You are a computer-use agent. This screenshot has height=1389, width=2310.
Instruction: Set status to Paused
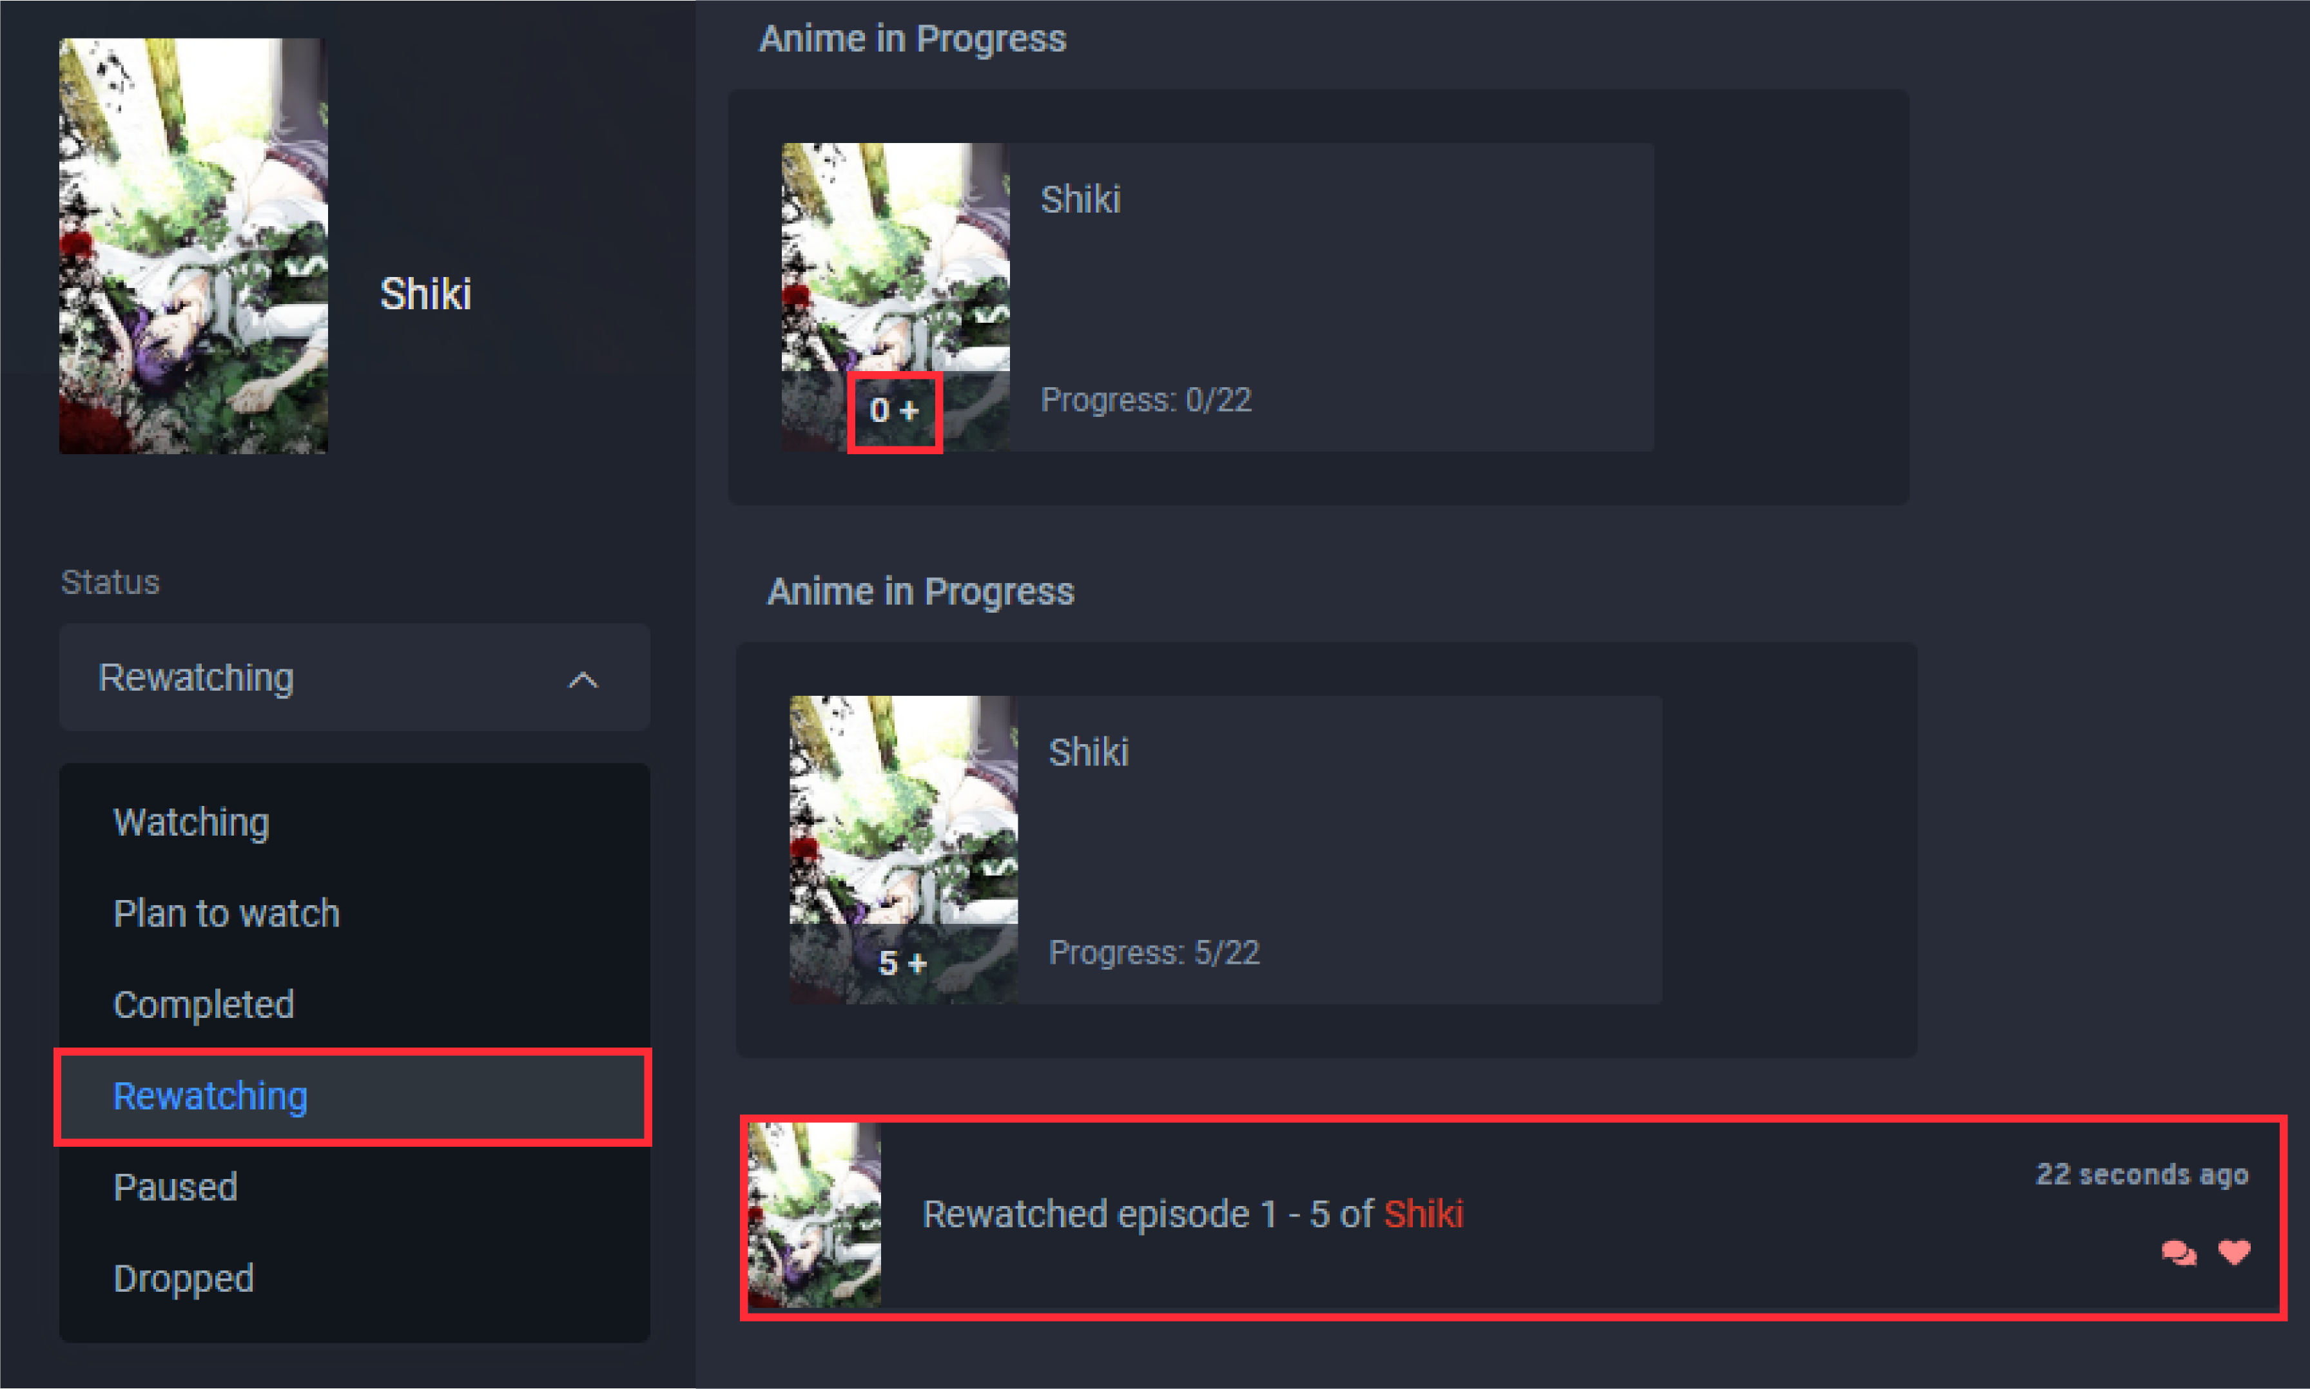tap(176, 1188)
